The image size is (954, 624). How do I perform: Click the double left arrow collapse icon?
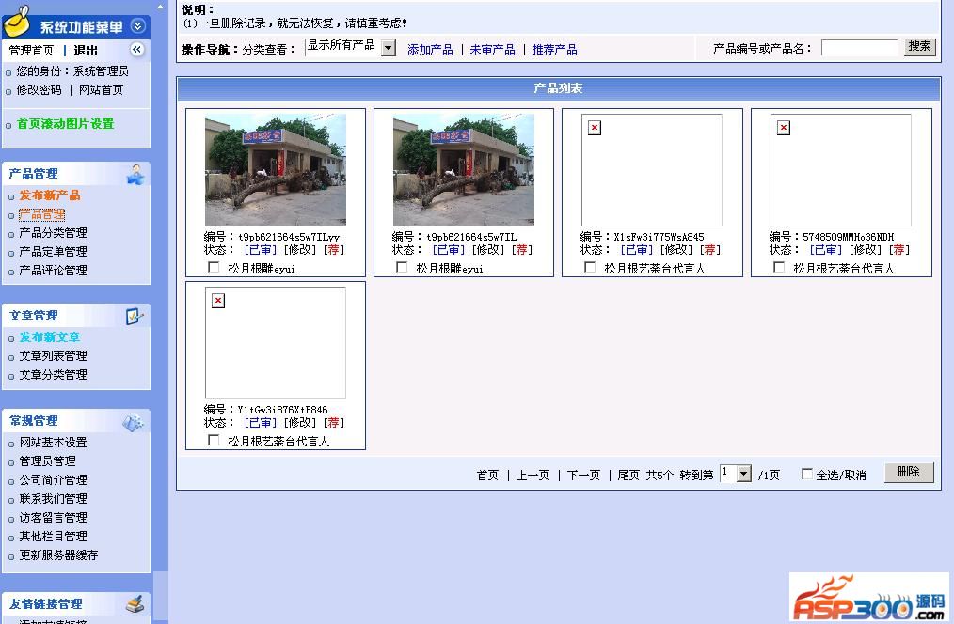click(137, 49)
